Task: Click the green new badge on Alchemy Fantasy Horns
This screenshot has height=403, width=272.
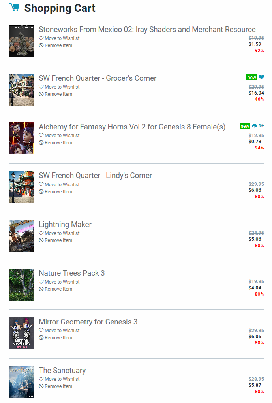Action: pyautogui.click(x=245, y=126)
